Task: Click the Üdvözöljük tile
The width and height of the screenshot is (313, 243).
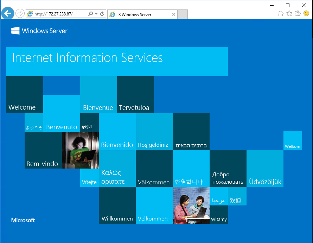Action: [265, 169]
